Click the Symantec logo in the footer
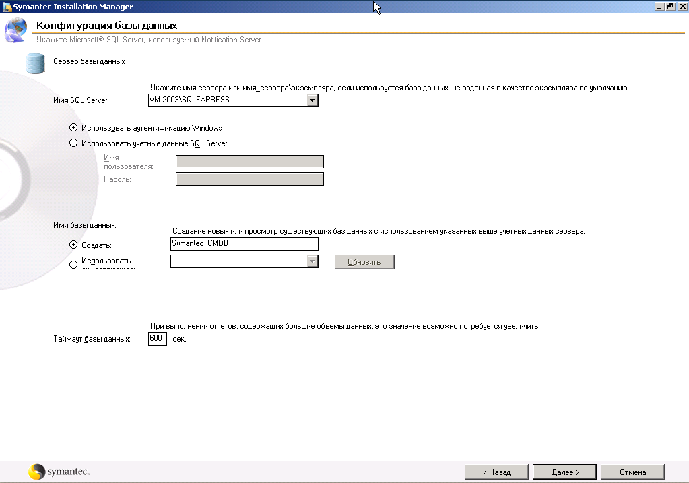The image size is (689, 483). [59, 472]
